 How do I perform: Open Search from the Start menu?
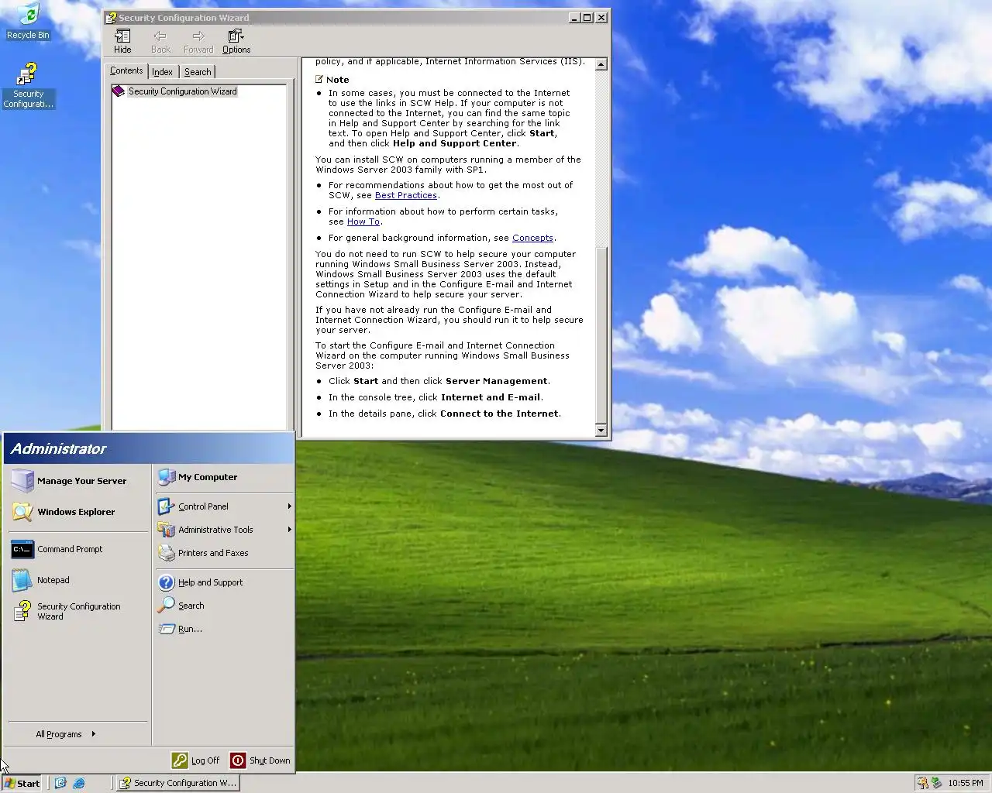pyautogui.click(x=224, y=606)
